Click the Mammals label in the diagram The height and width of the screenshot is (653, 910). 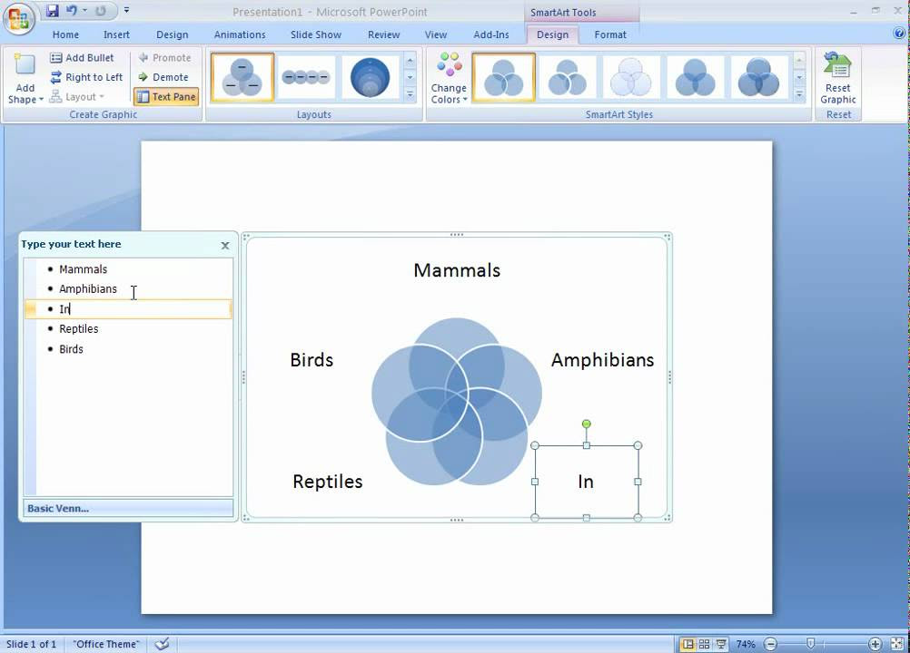[x=457, y=270]
